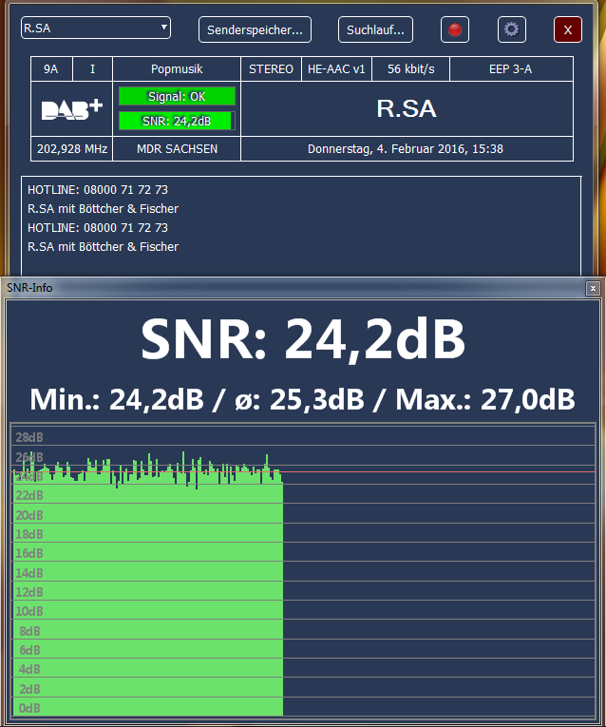The height and width of the screenshot is (727, 606).
Task: Open settings via the gear icon
Action: 512,29
